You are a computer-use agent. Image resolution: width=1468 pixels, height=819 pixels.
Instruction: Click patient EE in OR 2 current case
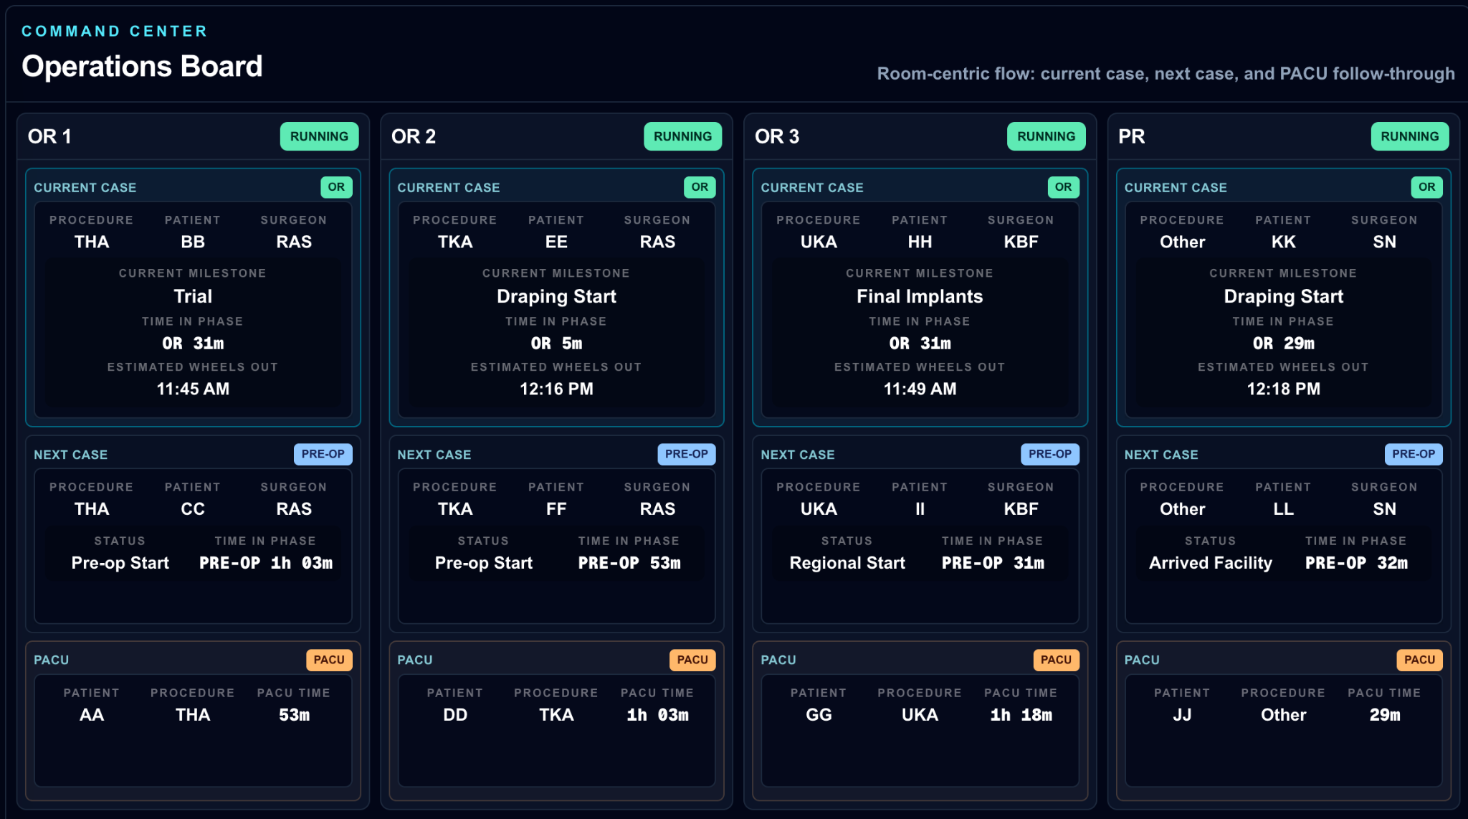[556, 242]
